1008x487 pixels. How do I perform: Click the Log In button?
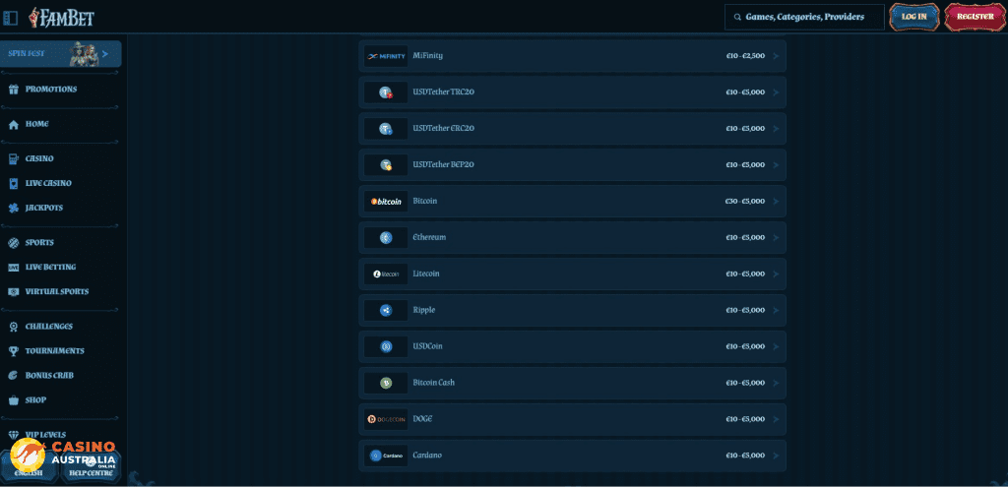(x=913, y=17)
